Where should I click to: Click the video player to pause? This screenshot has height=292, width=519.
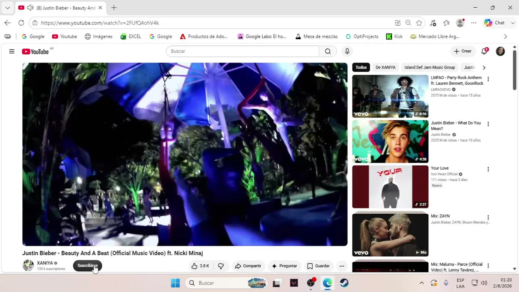tap(185, 154)
